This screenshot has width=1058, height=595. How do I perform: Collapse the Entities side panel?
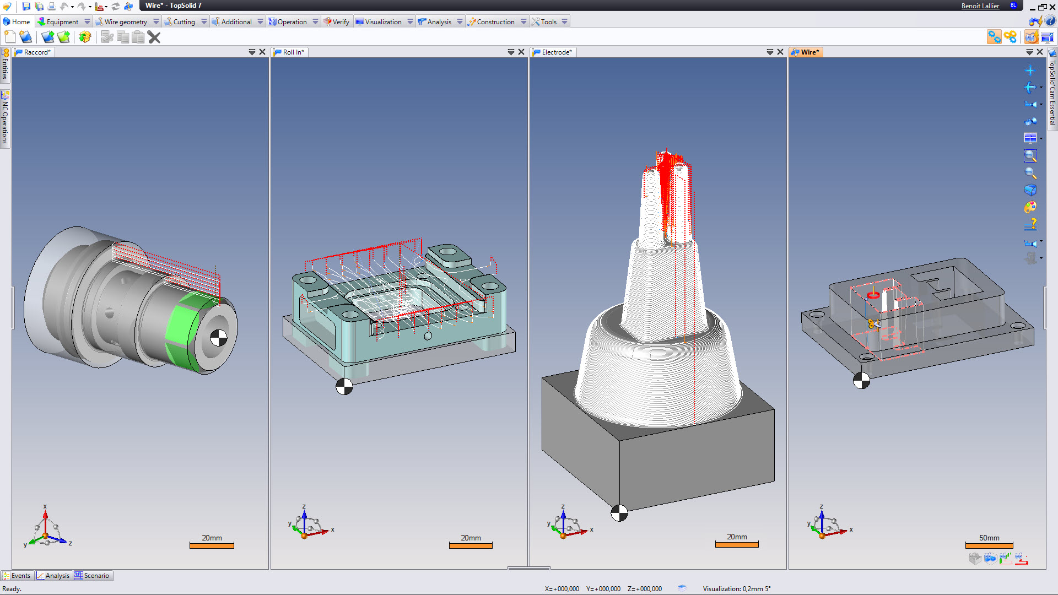[6, 66]
